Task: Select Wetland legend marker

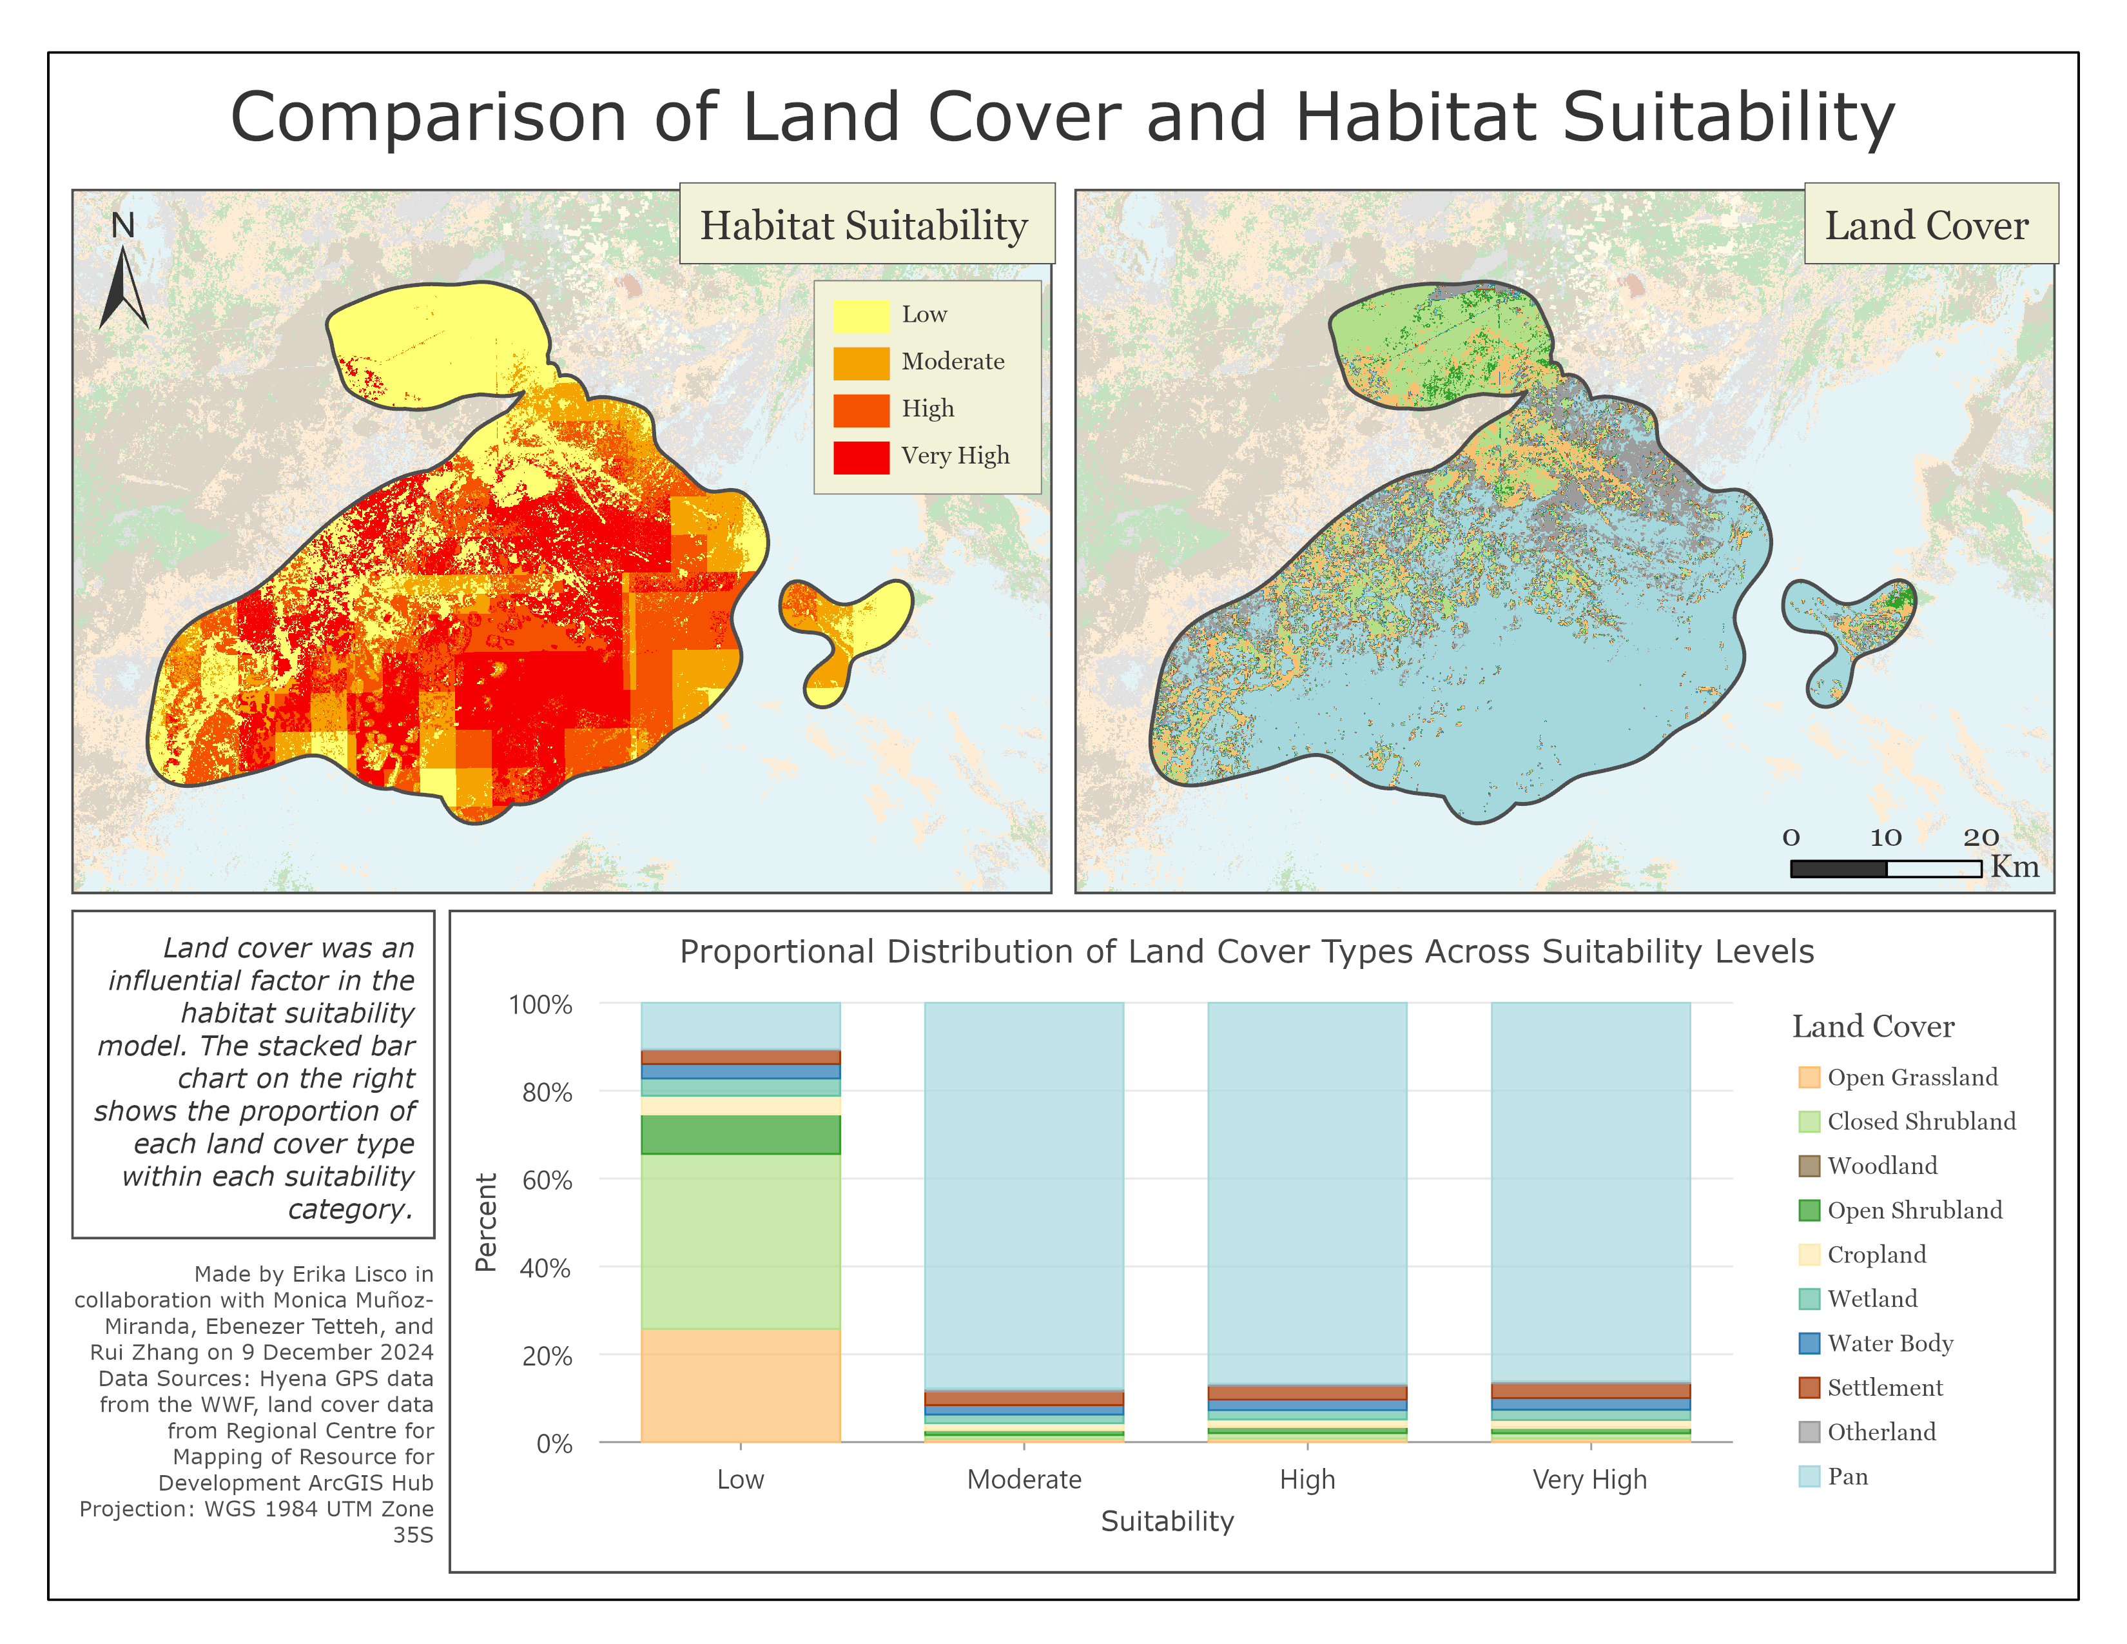Action: [x=1809, y=1299]
